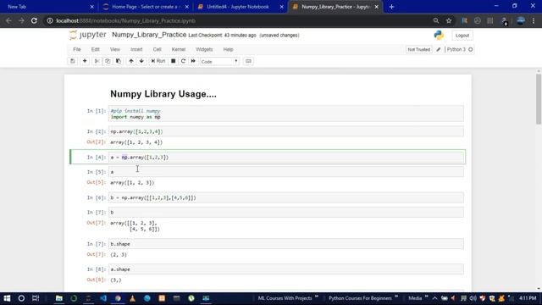Image resolution: width=542 pixels, height=305 pixels.
Task: Click the Python 3 kernel indicator
Action: [x=459, y=49]
